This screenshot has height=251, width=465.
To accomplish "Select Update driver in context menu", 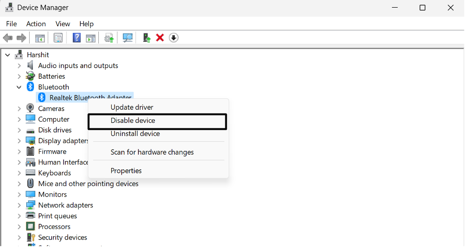I will pos(132,107).
